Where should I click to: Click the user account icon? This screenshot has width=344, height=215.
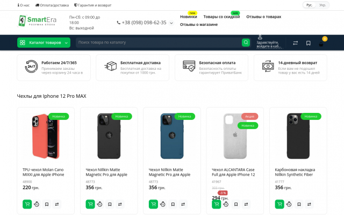click(260, 37)
